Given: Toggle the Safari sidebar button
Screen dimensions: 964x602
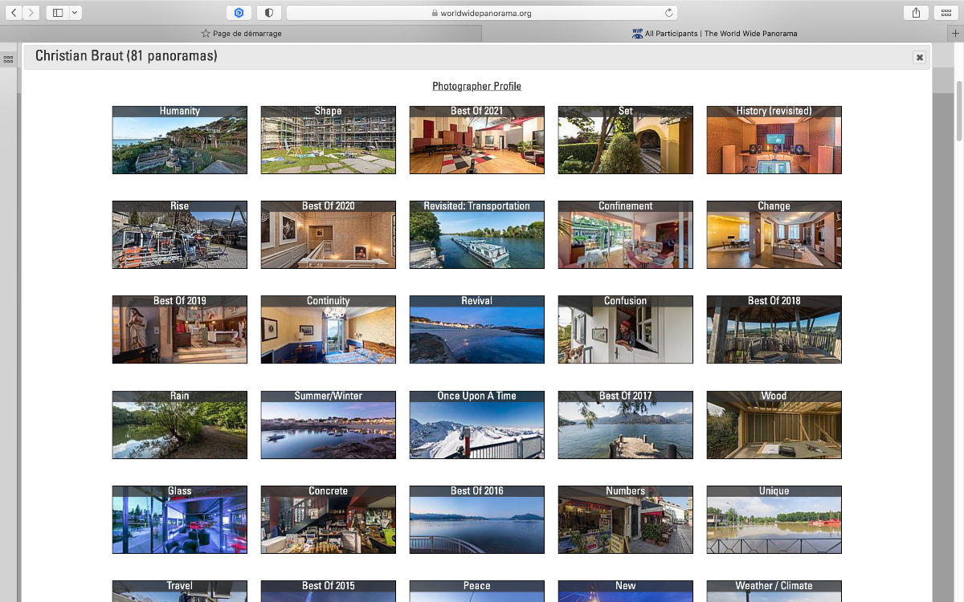Looking at the screenshot, I should [x=58, y=13].
